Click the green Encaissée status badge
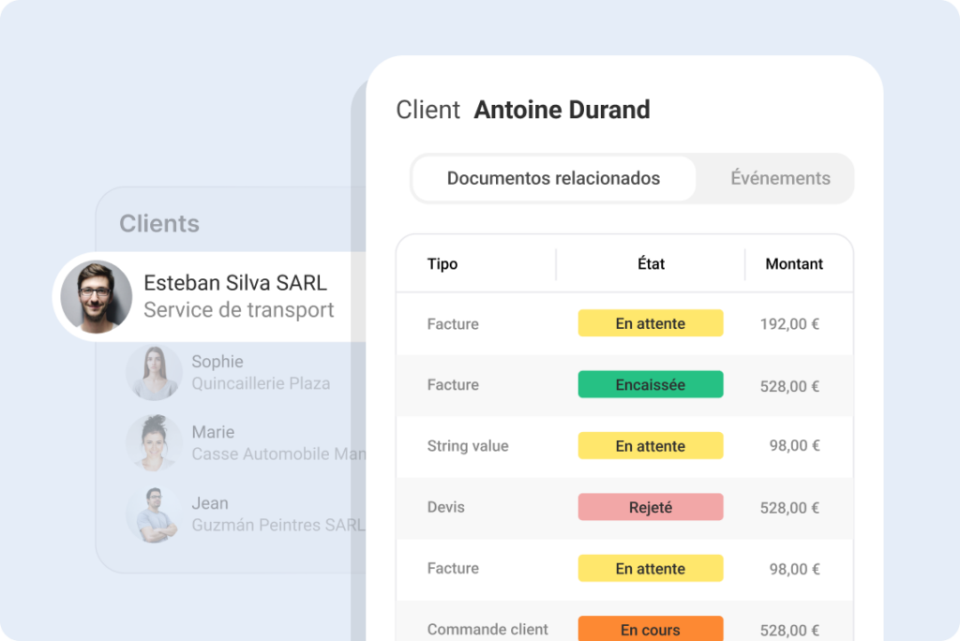 (x=651, y=385)
